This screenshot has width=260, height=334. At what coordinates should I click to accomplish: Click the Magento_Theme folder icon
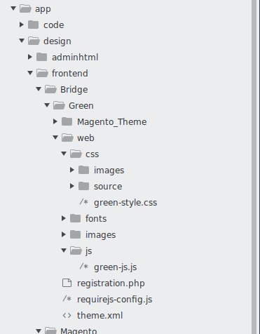click(67, 121)
